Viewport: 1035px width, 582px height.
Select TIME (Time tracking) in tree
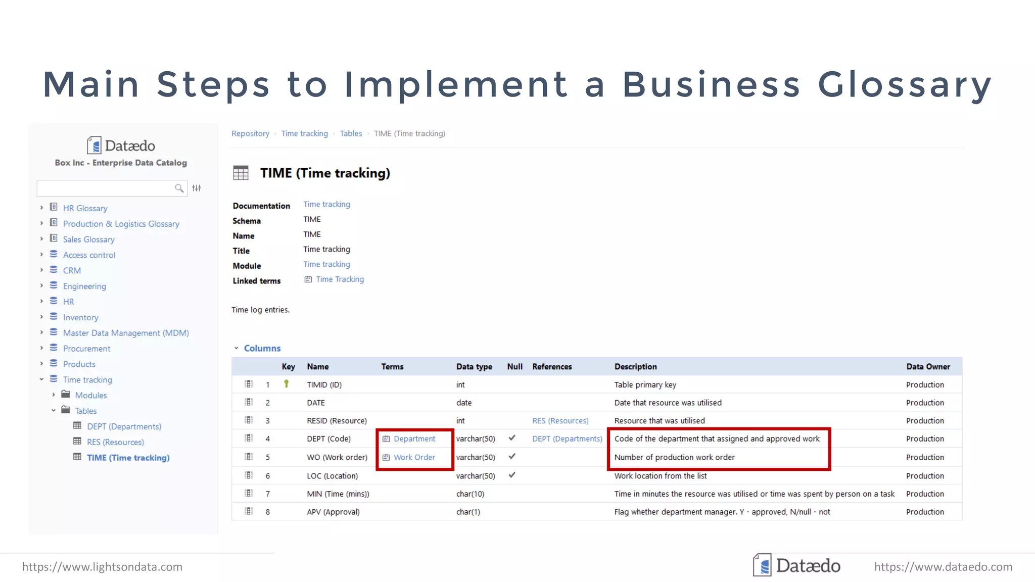[x=128, y=458]
